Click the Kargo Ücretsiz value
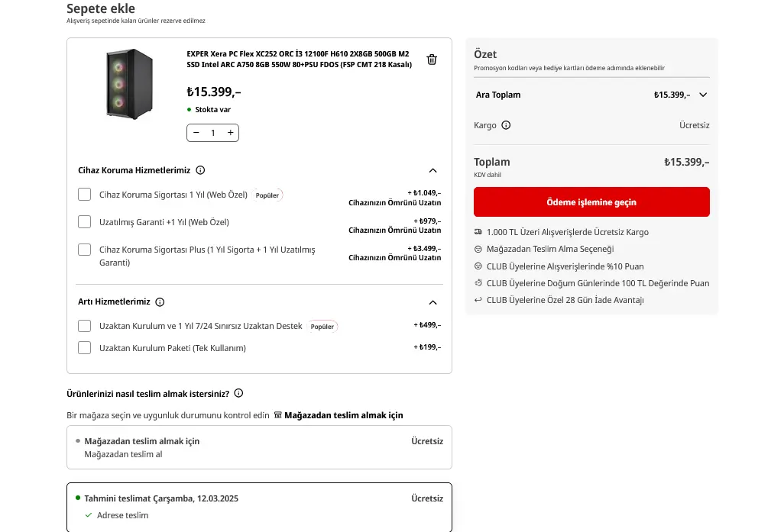The width and height of the screenshot is (784, 532). (x=694, y=125)
